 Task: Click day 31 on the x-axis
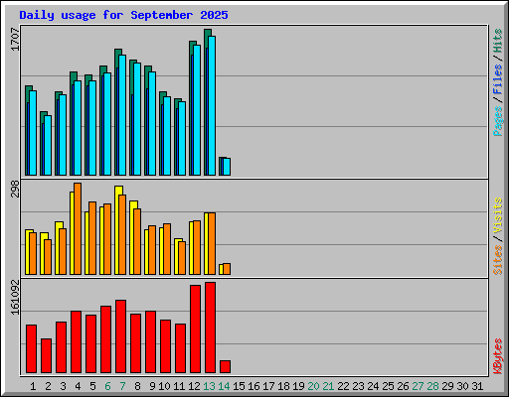point(477,386)
